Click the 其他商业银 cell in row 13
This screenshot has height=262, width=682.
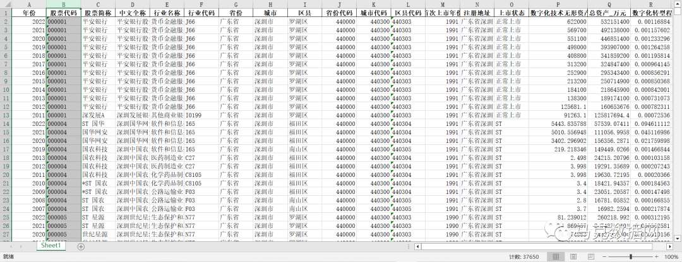pos(167,115)
